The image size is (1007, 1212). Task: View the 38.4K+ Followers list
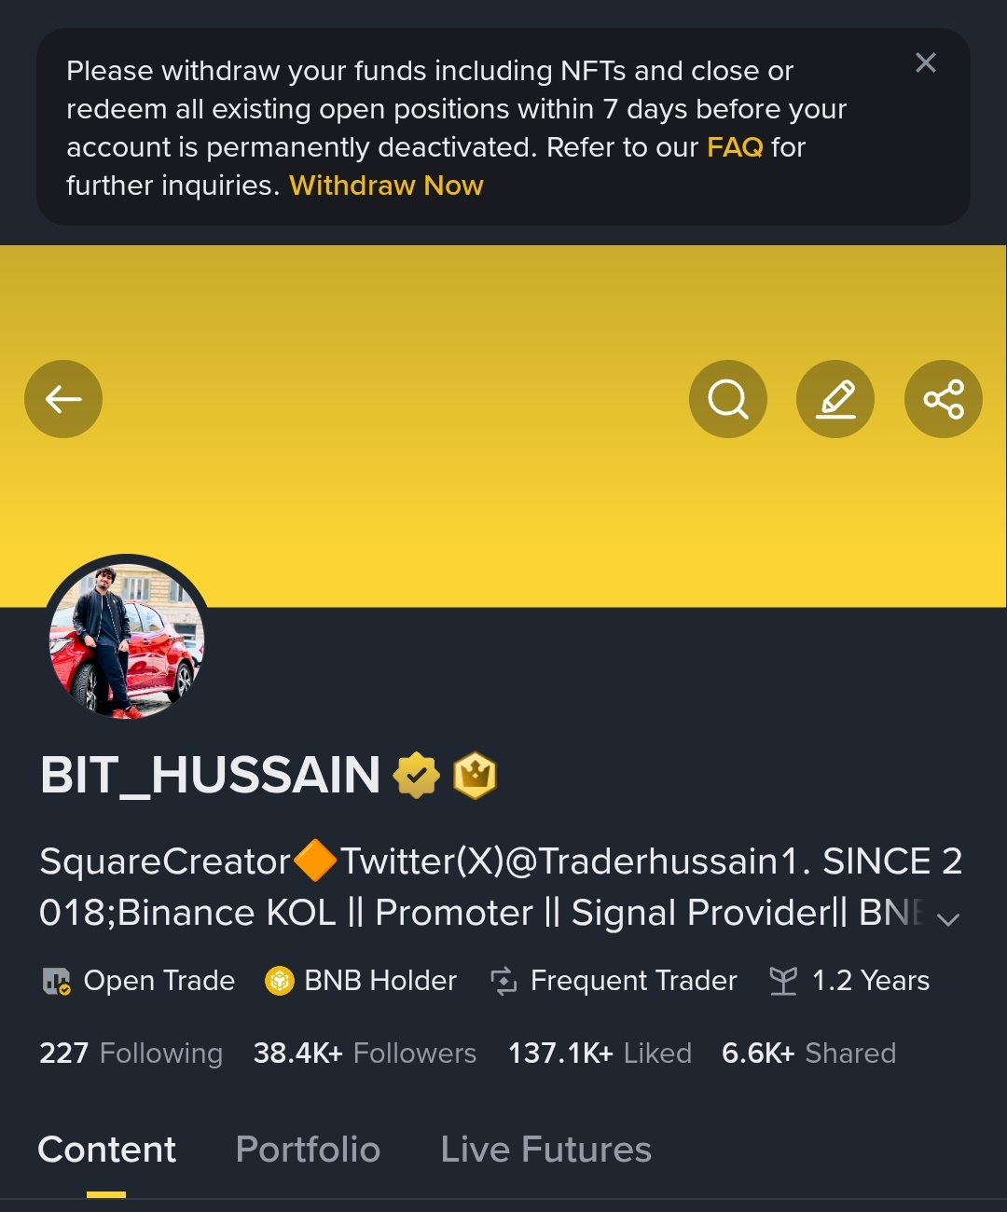365,1054
